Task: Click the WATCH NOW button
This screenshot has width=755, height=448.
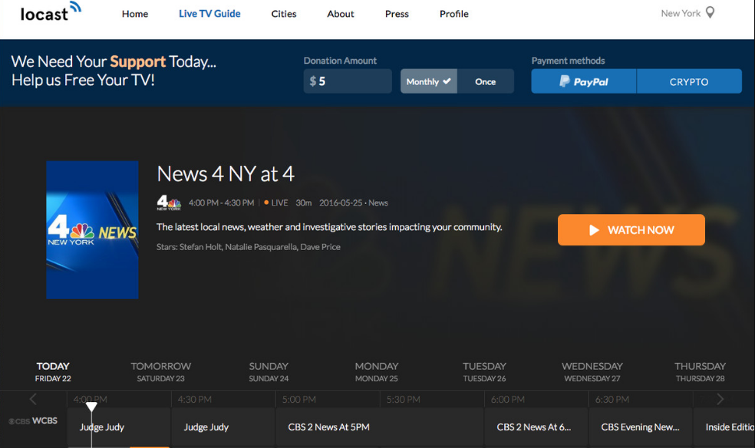Action: point(631,230)
